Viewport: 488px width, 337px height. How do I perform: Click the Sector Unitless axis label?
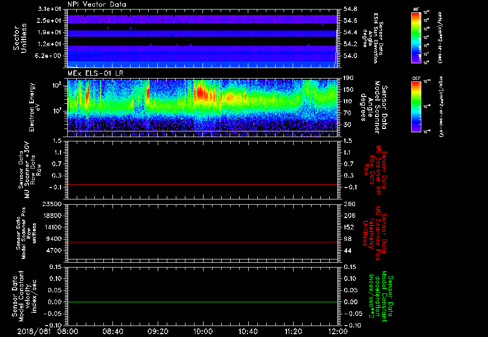point(19,39)
